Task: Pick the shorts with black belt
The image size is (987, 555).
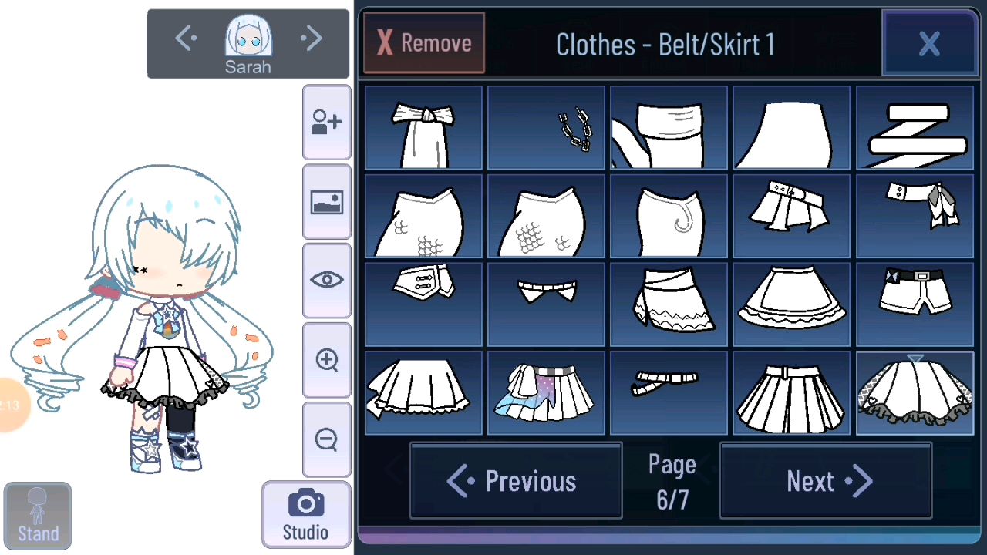Action: click(x=915, y=305)
